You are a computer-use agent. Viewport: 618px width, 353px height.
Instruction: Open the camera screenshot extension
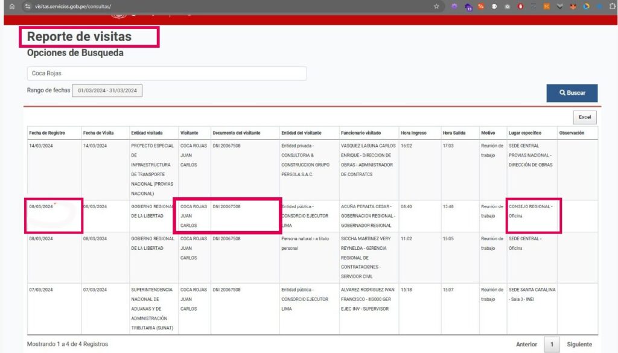[507, 6]
